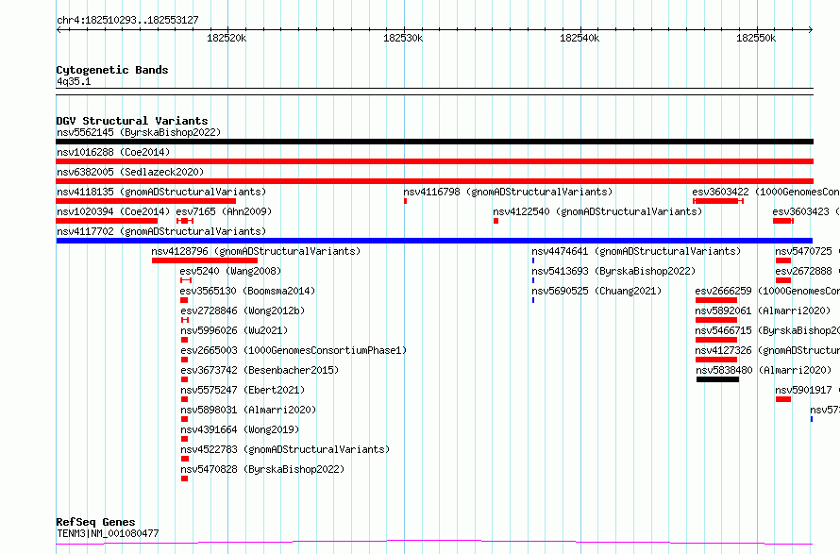This screenshot has width=840, height=554.
Task: Select the Cytogenetic Bands track title
Action: (112, 70)
